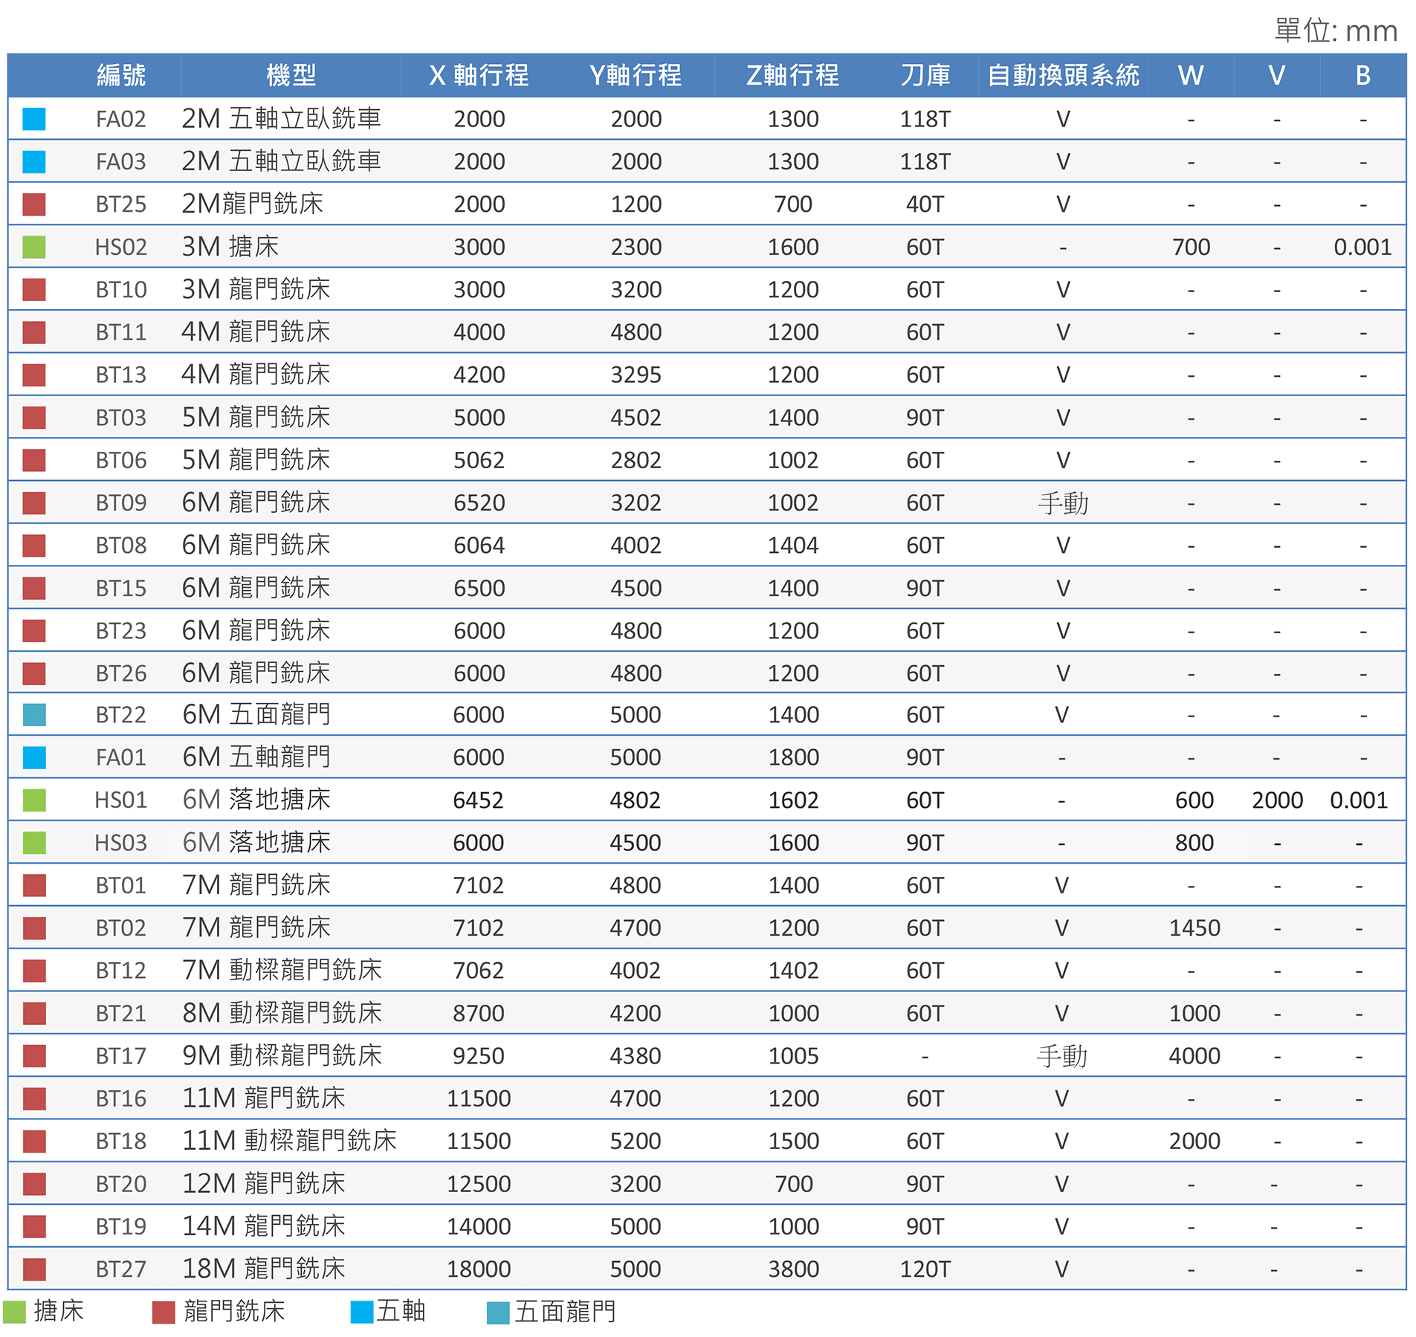Click the BT27 tool magazine value 120T
Image resolution: width=1416 pixels, height=1337 pixels.
tap(925, 1269)
